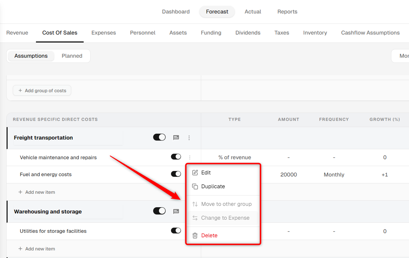
Task: Open Warehousing and storage comment icon
Action: click(x=176, y=211)
